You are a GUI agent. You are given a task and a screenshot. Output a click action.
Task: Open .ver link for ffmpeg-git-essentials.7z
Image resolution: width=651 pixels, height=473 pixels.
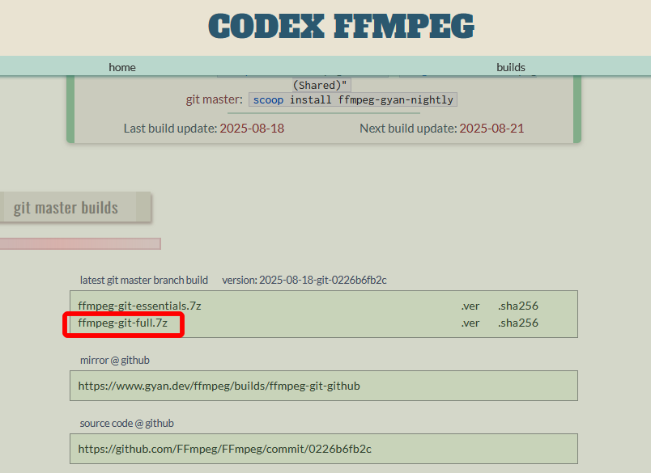tap(470, 306)
